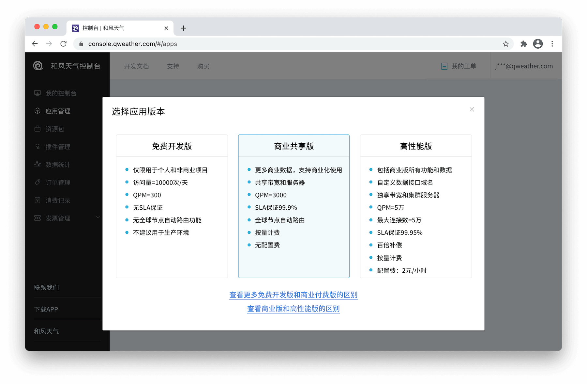Click the padlock icon in address bar

click(81, 44)
